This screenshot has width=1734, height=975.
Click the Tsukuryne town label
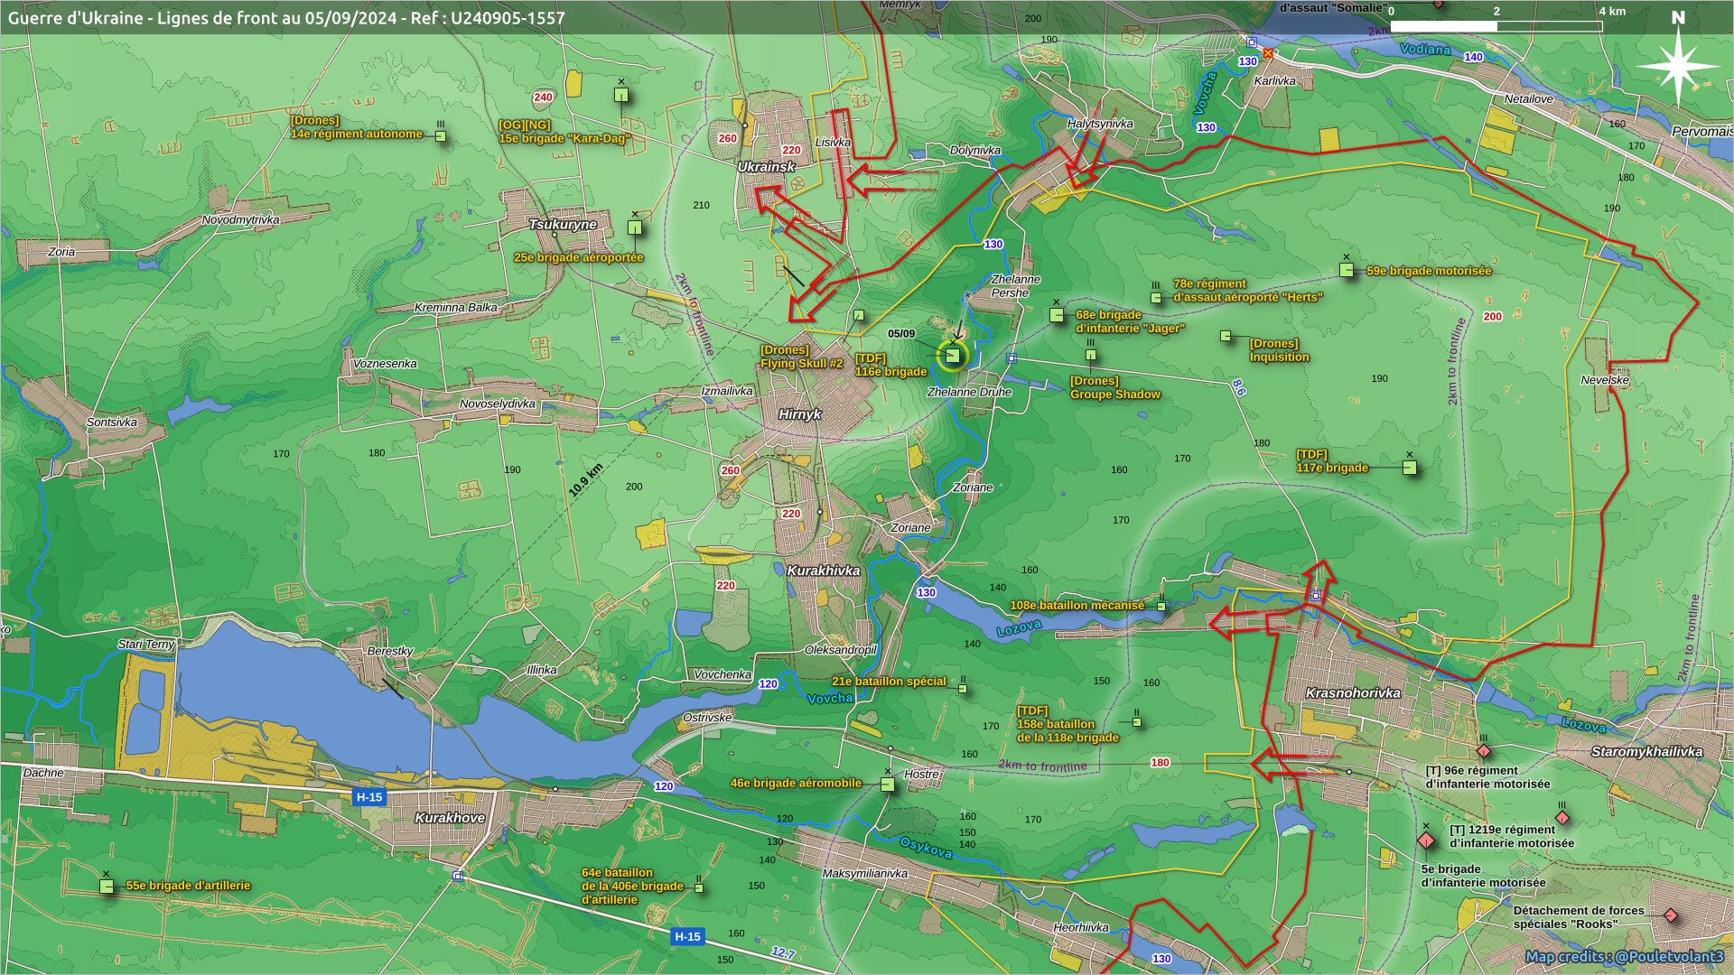[563, 225]
